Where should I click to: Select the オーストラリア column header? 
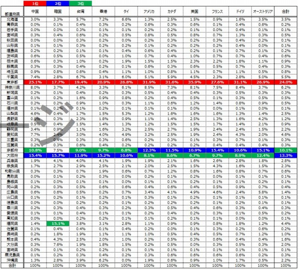pos(263,10)
